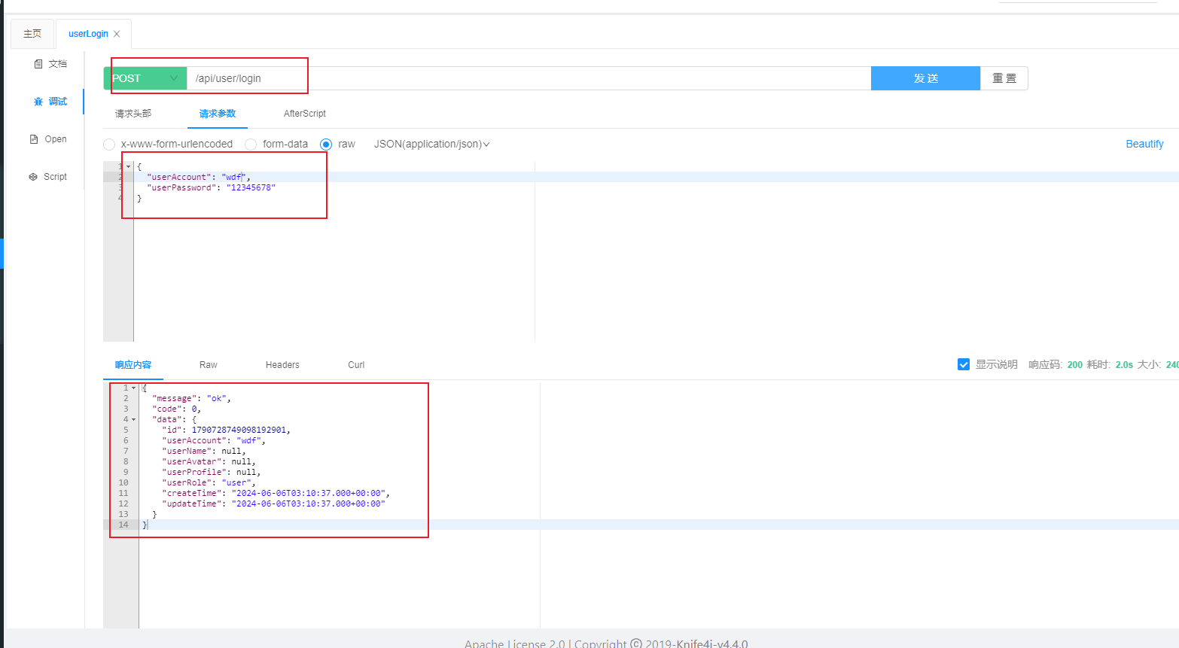Click the 2.0s elapsed time value
The height and width of the screenshot is (648, 1179).
(x=1124, y=364)
